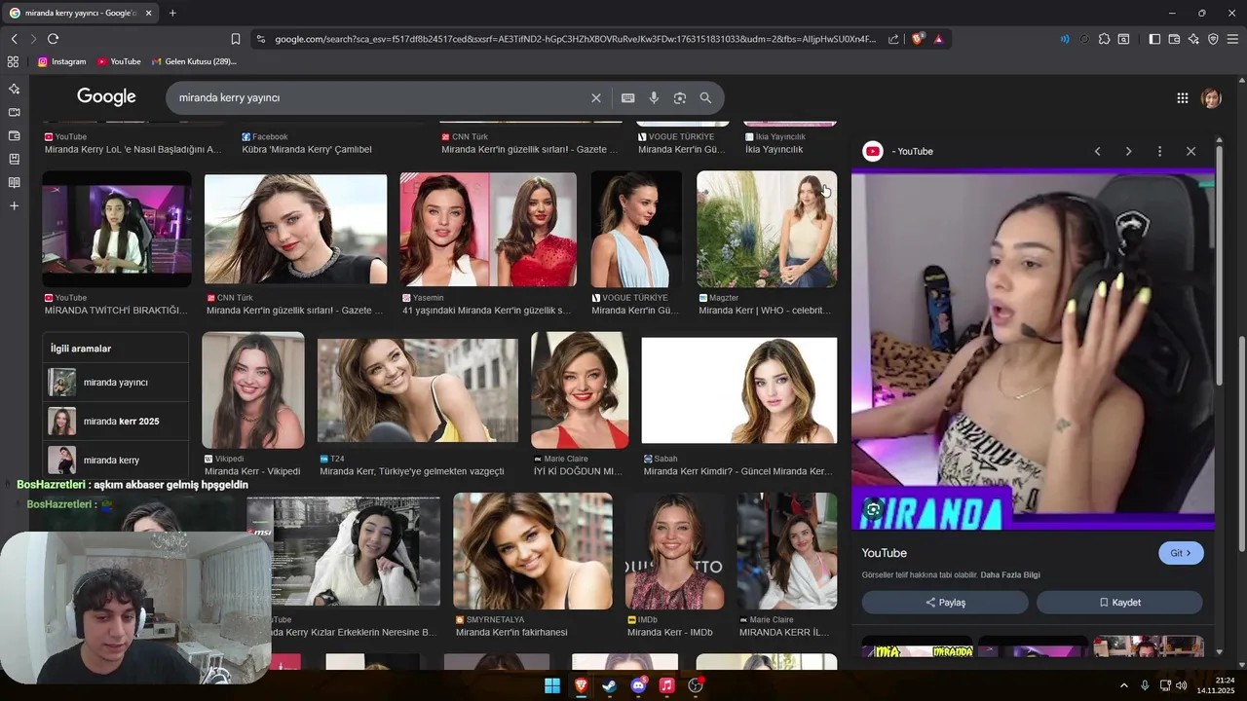The height and width of the screenshot is (701, 1247).
Task: Open Steam from the taskbar
Action: click(609, 685)
